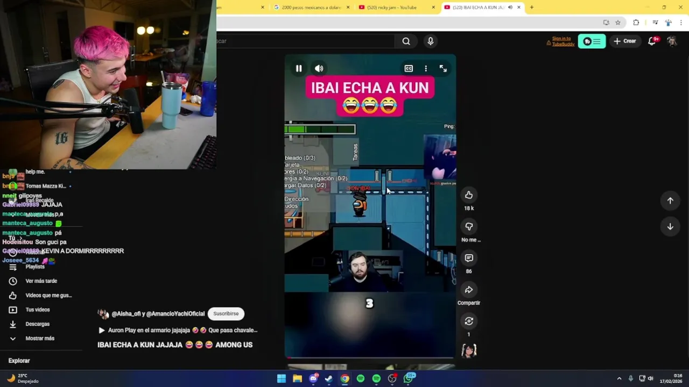
Task: Open a new browser tab
Action: [x=531, y=8]
